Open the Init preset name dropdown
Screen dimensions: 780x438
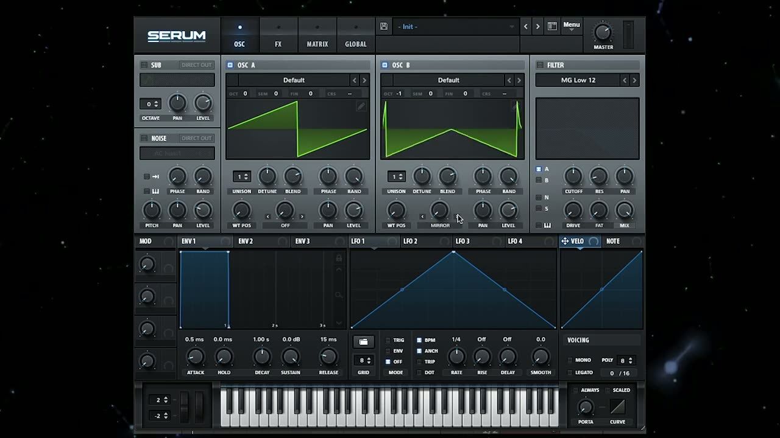(456, 27)
